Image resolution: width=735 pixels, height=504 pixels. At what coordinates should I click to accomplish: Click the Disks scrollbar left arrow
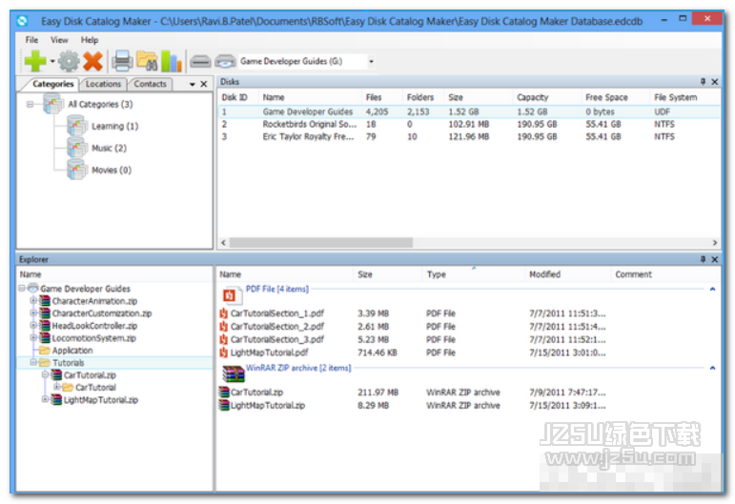point(224,243)
